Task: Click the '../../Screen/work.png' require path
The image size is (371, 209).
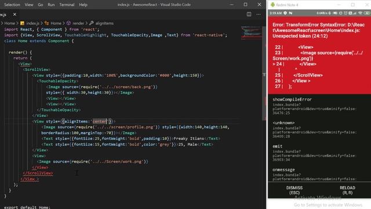Action: click(x=117, y=161)
